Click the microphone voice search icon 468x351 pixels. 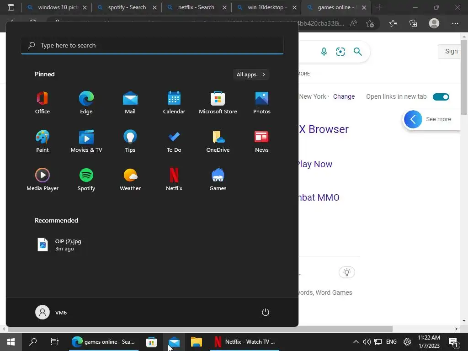click(324, 52)
